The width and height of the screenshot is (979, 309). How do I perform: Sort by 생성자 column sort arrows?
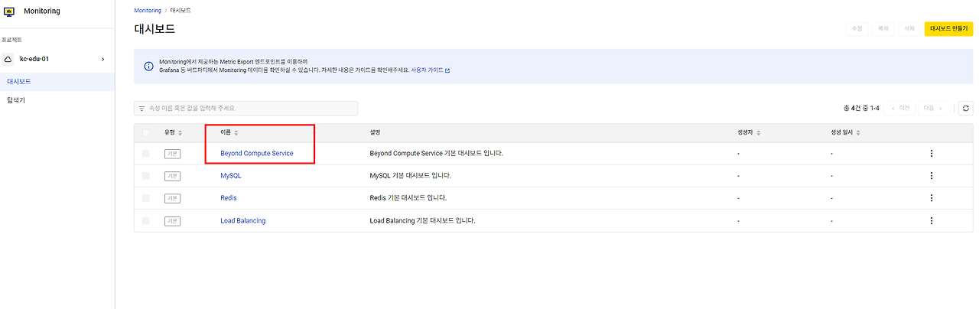click(759, 133)
